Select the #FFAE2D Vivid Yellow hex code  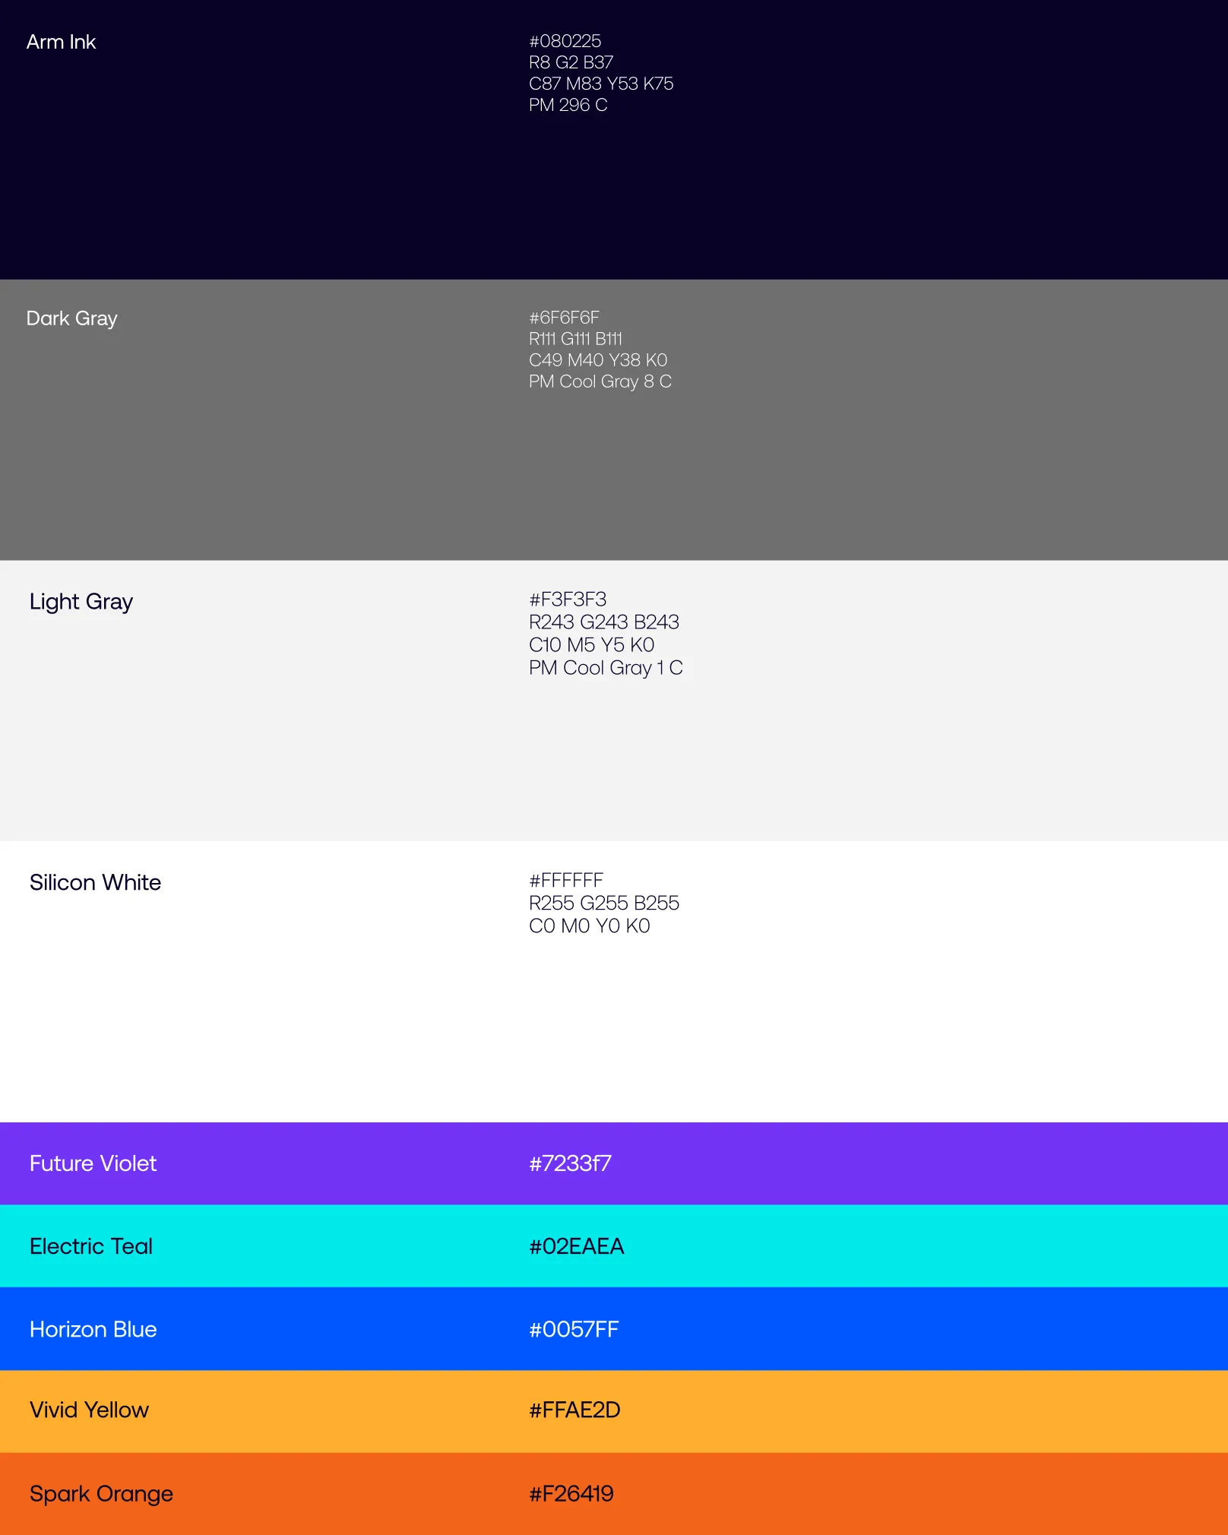click(574, 1410)
